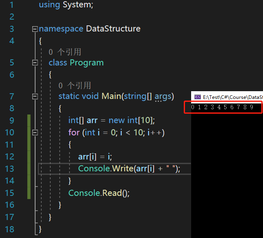Click the console window icon in title bar
Viewport: 263px width, 238px height.
197,97
